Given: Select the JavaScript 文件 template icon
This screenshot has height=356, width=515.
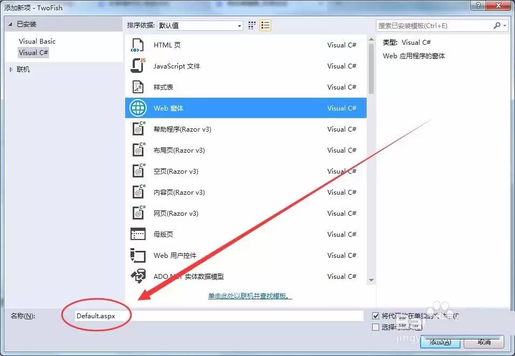Looking at the screenshot, I should point(138,66).
